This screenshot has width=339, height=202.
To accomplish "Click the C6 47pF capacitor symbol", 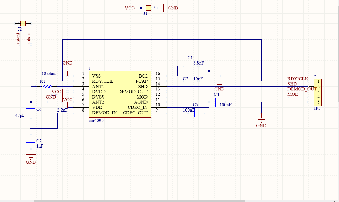I will pyautogui.click(x=31, y=110).
